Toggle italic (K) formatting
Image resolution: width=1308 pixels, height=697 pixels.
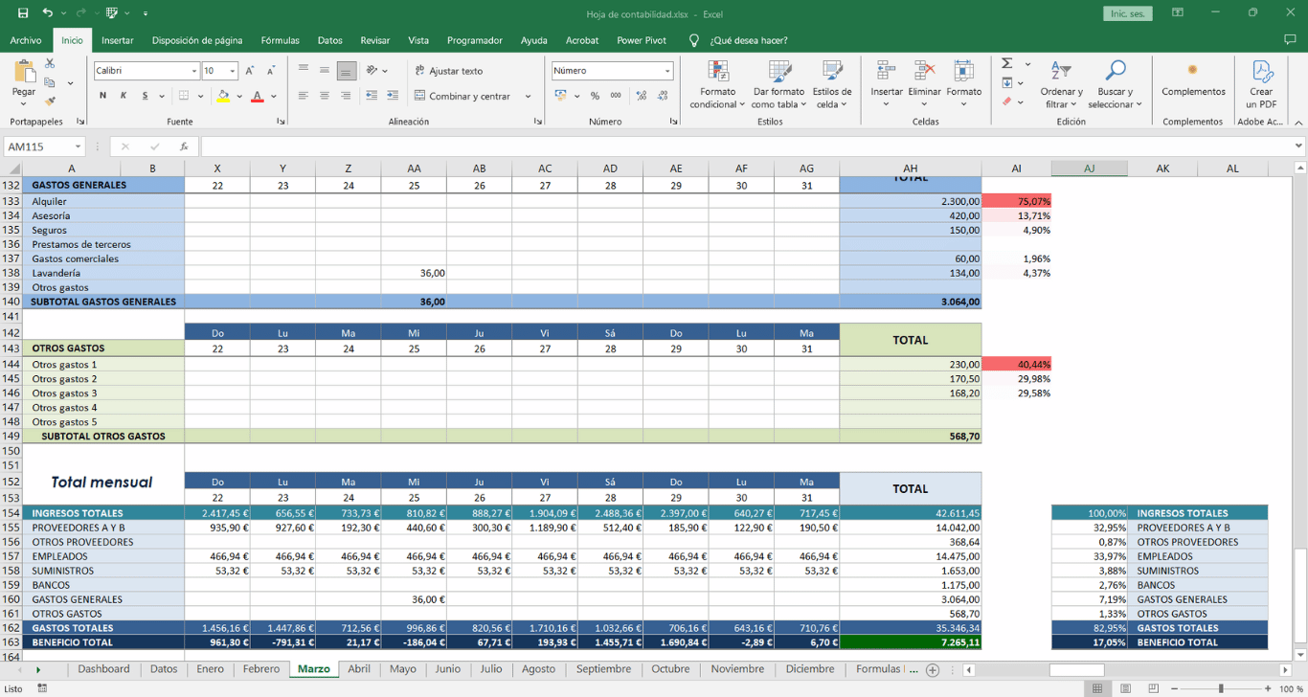point(124,96)
